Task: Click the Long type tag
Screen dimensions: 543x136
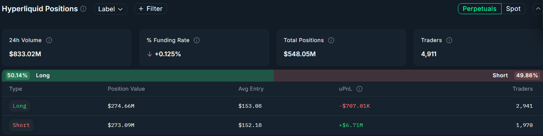Action: click(x=20, y=106)
